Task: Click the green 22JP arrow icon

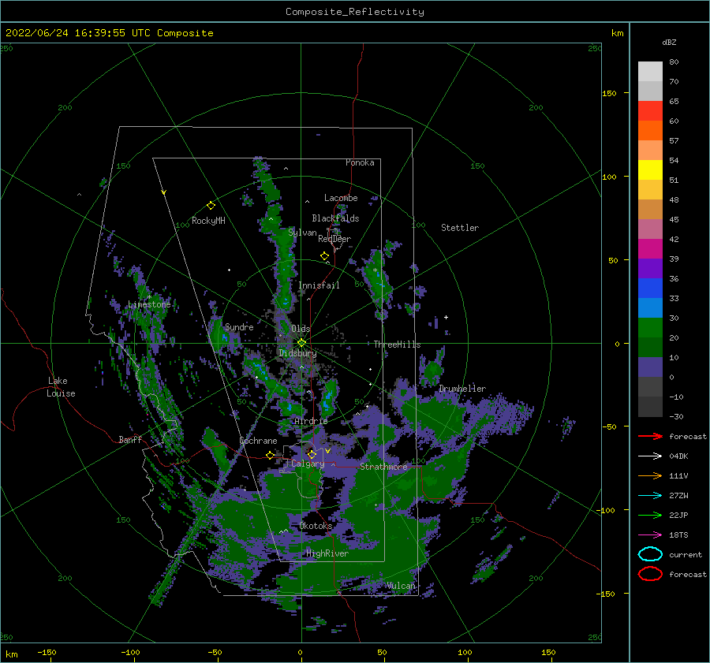Action: click(x=650, y=515)
